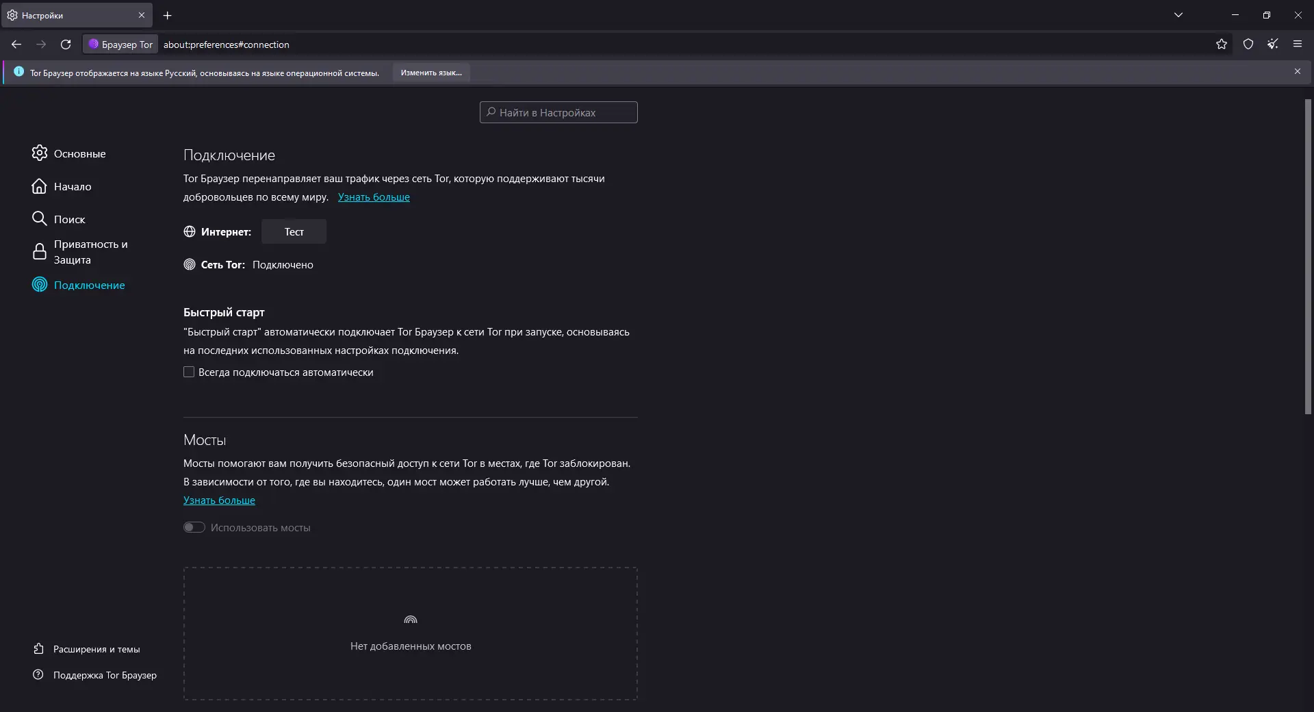Open Узнать больше link under Мосты
1314x712 pixels.
tap(219, 500)
